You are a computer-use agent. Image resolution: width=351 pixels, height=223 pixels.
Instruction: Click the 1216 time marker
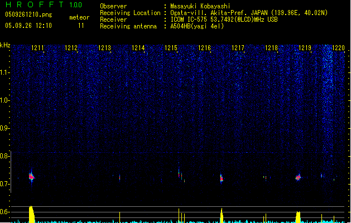pyautogui.click(x=205, y=48)
